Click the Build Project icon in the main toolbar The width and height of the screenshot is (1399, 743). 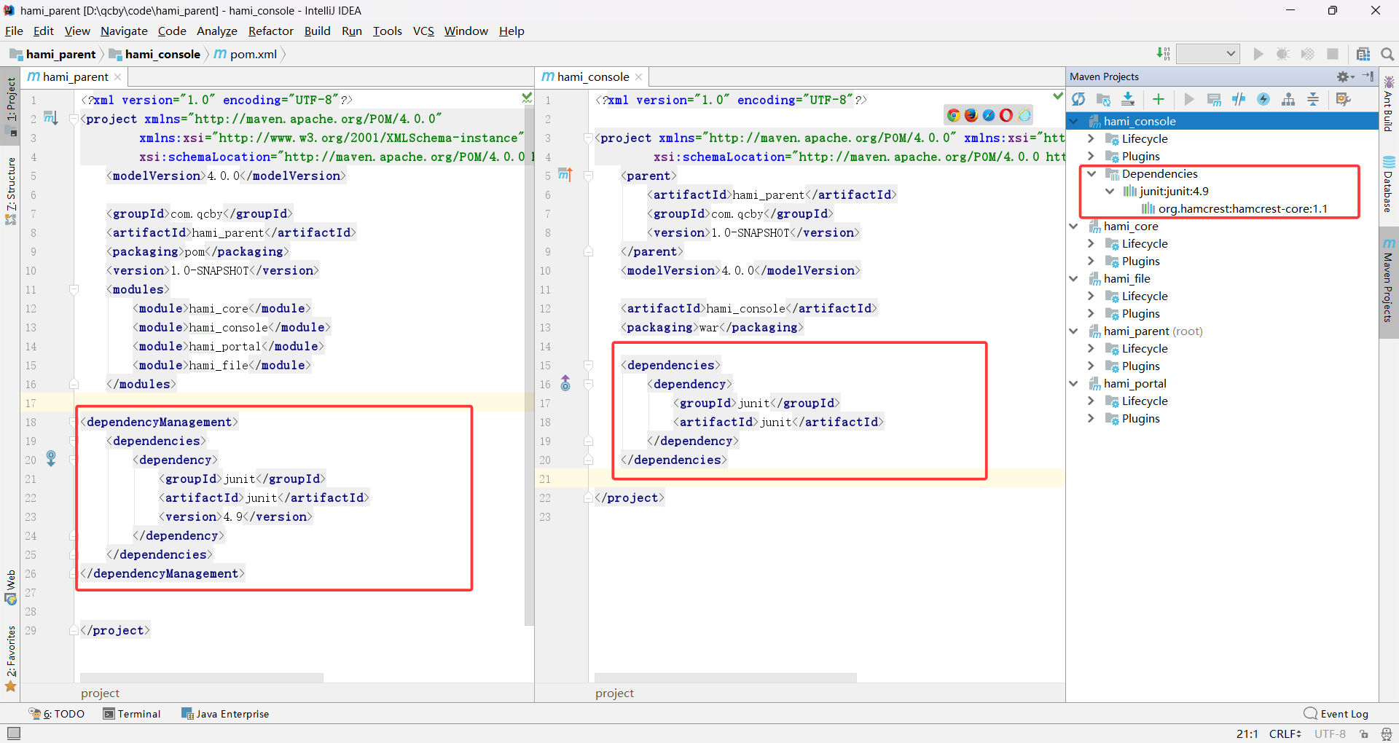[1163, 54]
